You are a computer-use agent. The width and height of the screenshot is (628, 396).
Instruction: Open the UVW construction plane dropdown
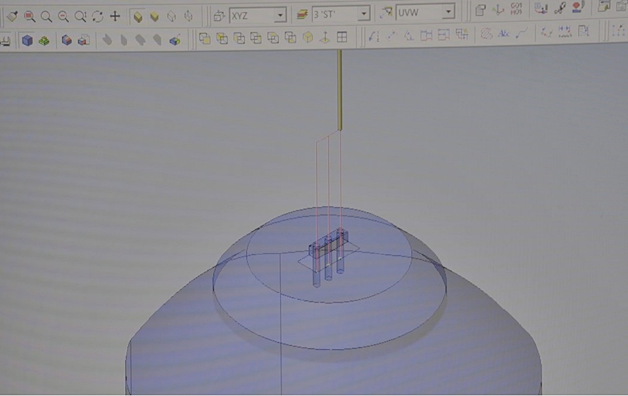pos(449,12)
